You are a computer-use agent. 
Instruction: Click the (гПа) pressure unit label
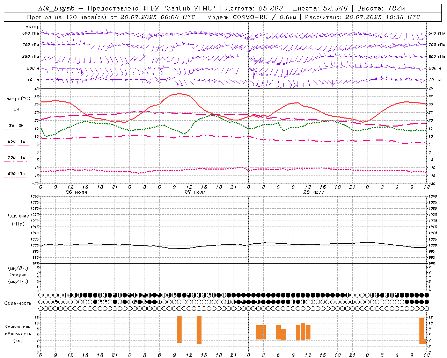pyautogui.click(x=18, y=224)
